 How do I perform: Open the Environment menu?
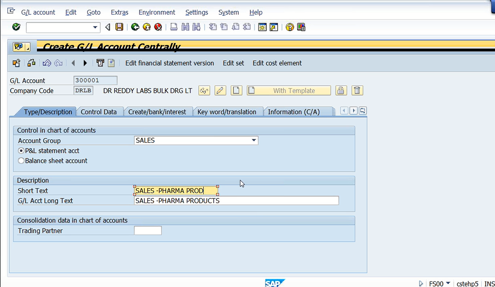157,12
